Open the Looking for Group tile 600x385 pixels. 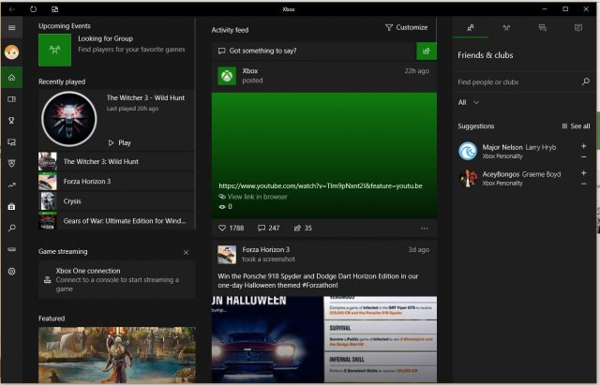tap(54, 50)
